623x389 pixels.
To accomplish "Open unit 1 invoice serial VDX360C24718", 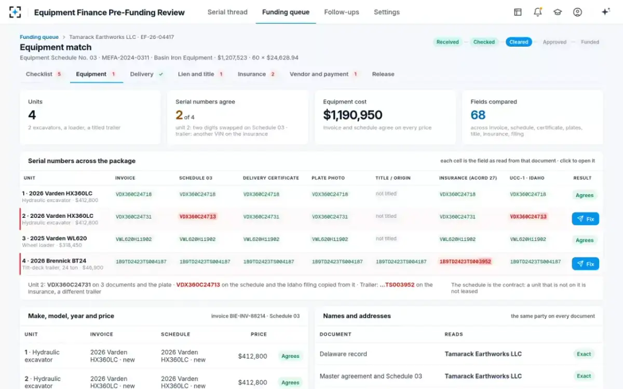I will (x=133, y=195).
